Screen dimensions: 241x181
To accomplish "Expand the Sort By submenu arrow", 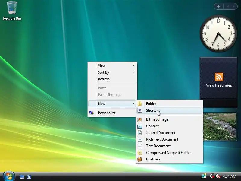I will click(x=133, y=72).
